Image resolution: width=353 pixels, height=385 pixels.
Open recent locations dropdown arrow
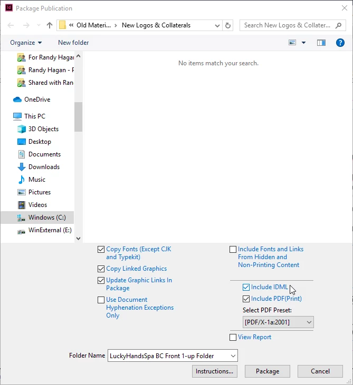39,25
